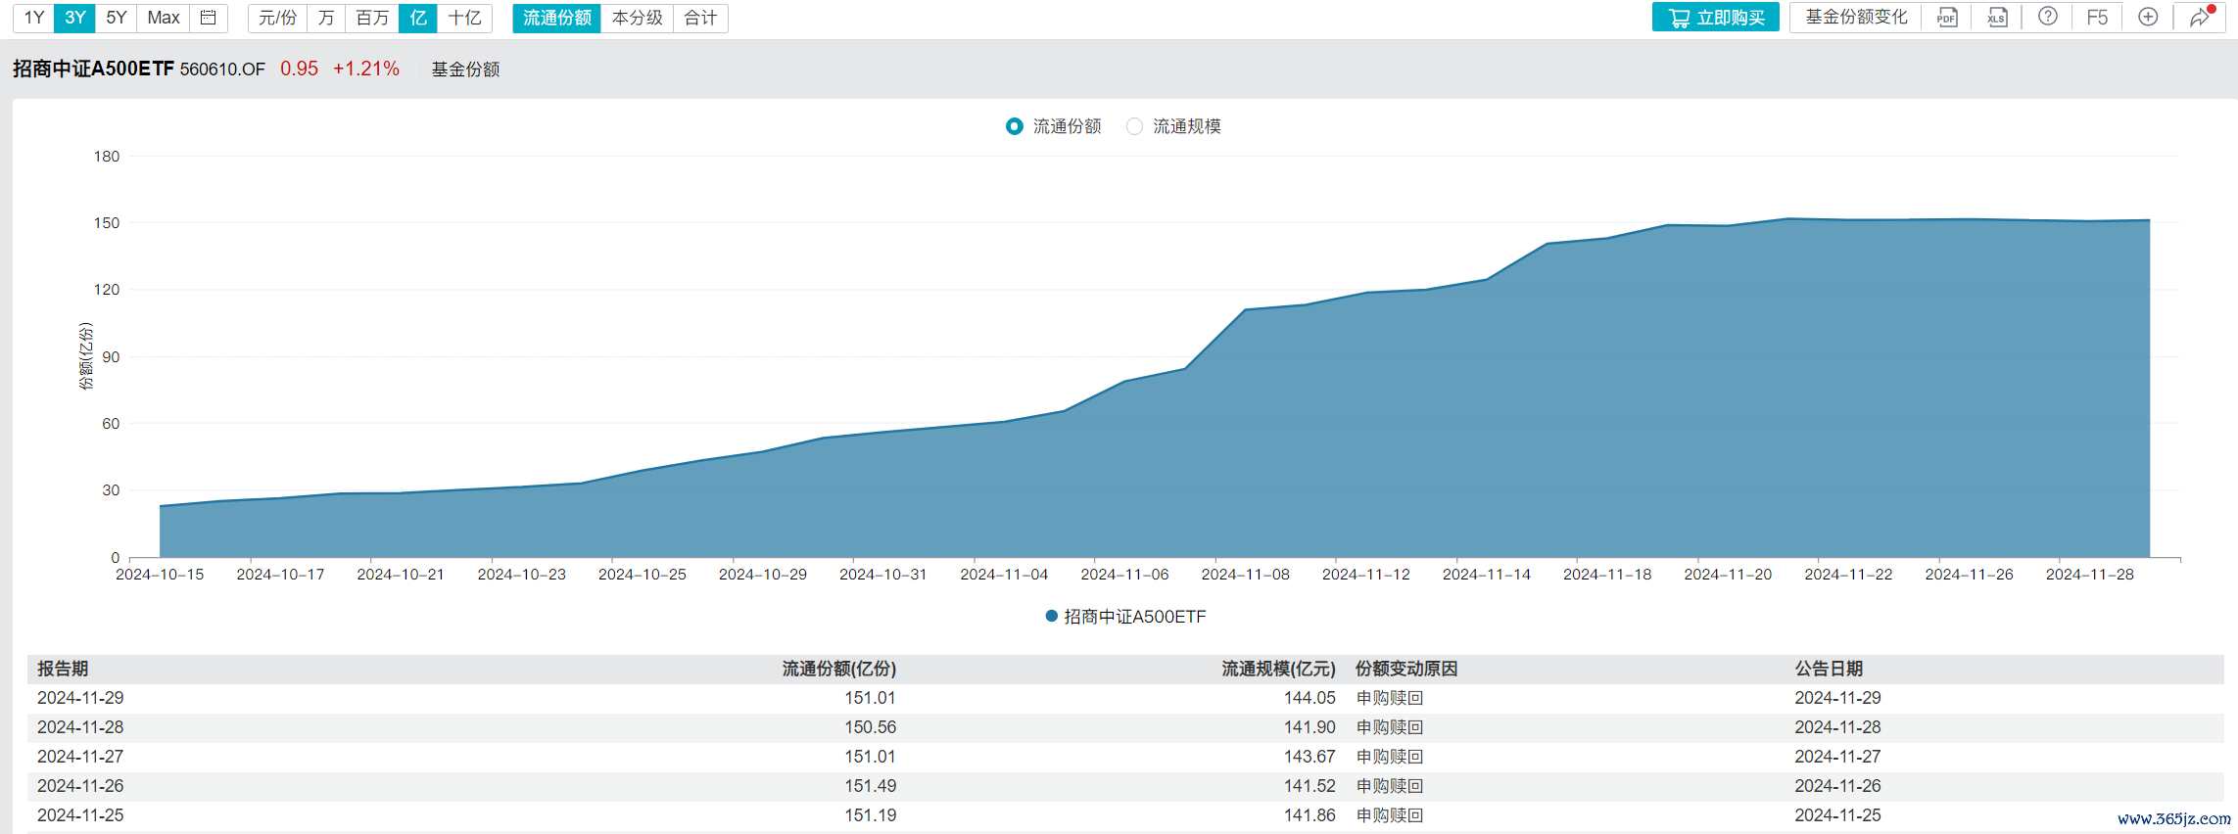Set unit to 元/份

[277, 18]
